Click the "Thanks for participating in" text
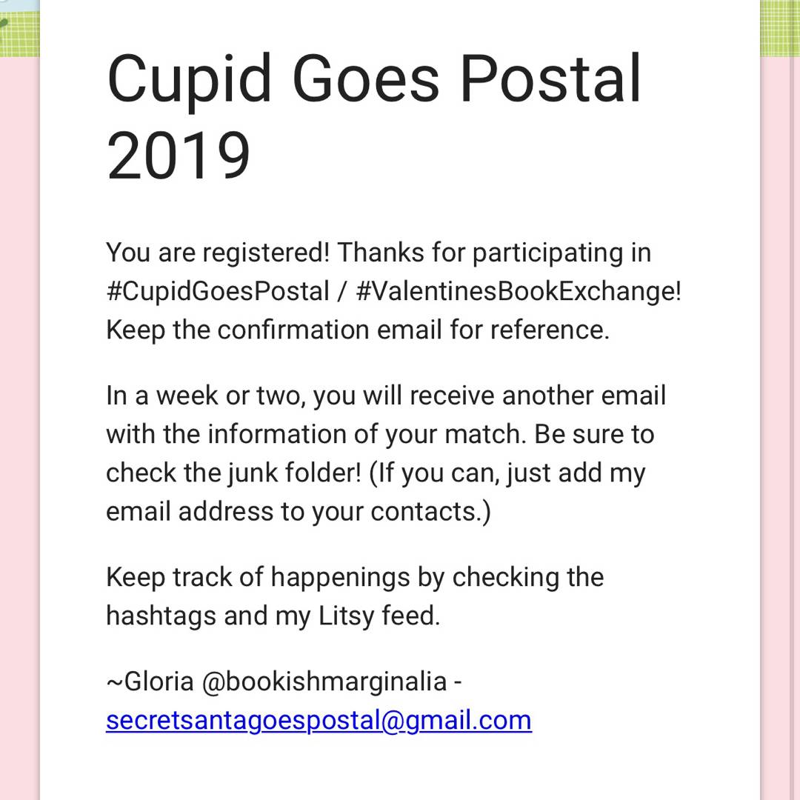Viewport: 800px width, 800px height. click(x=494, y=253)
